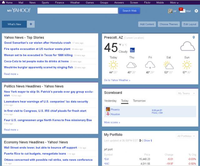
Task: Toggle portfolio view with Show $
Action: [x=148, y=140]
